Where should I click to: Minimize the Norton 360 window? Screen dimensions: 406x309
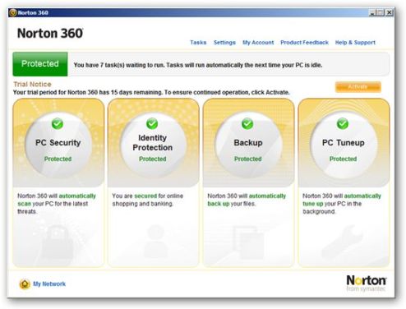pyautogui.click(x=372, y=12)
